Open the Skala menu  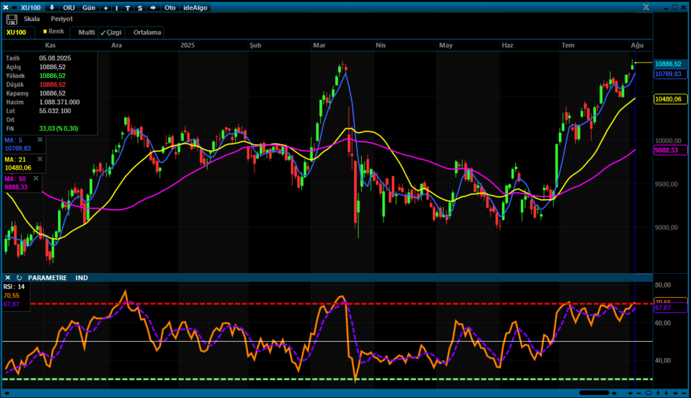32,19
